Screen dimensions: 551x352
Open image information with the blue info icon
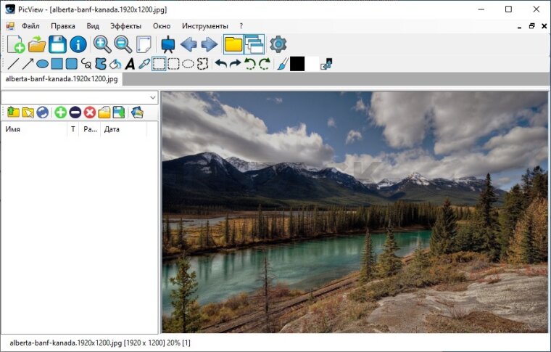click(78, 44)
